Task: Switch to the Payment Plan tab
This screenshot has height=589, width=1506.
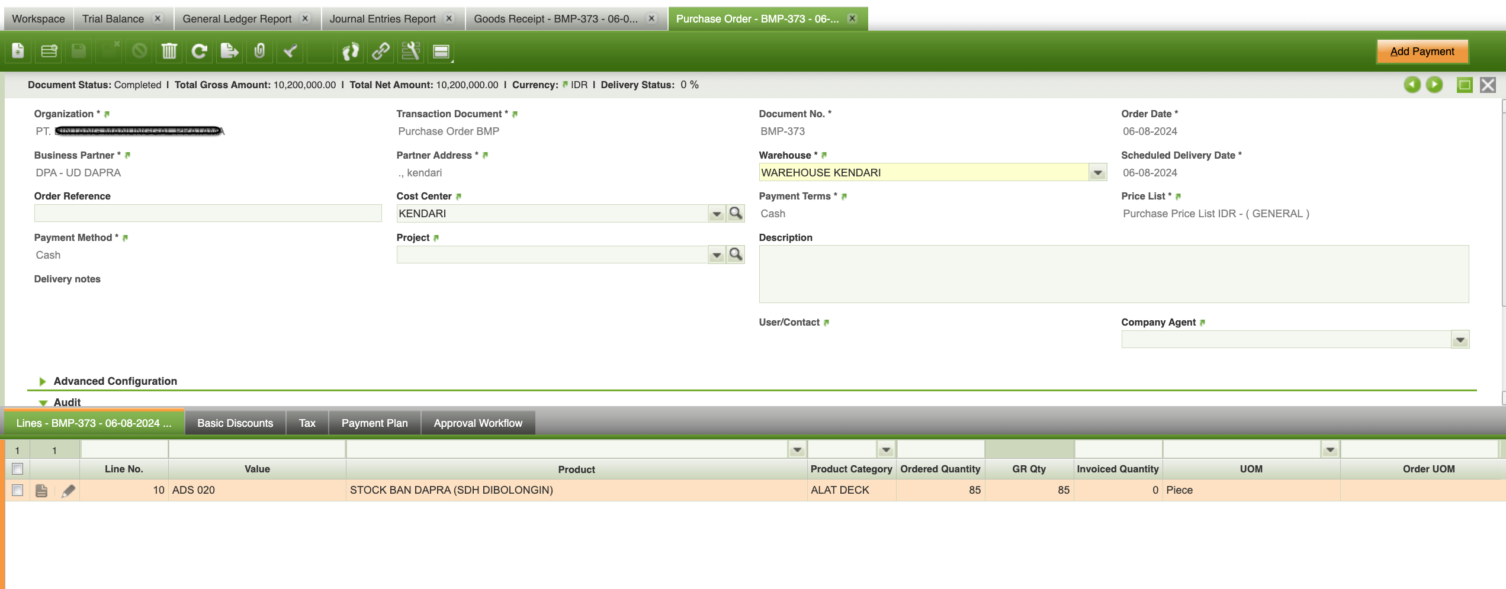Action: pos(374,423)
